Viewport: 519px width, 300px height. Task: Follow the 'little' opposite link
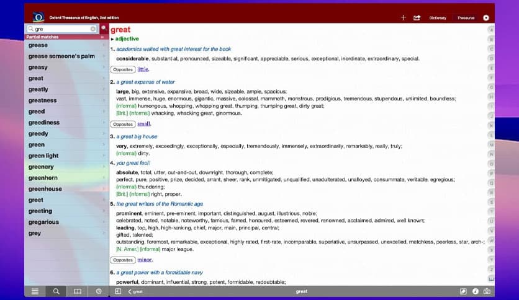pyautogui.click(x=143, y=69)
